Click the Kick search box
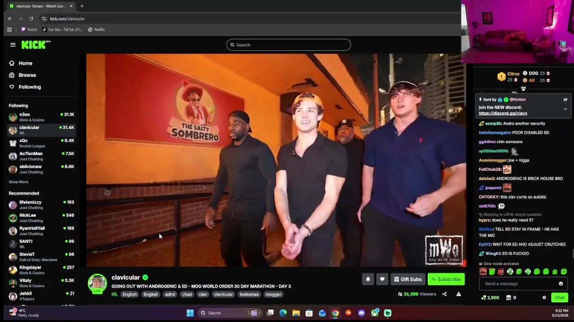574x322 pixels. (x=288, y=45)
